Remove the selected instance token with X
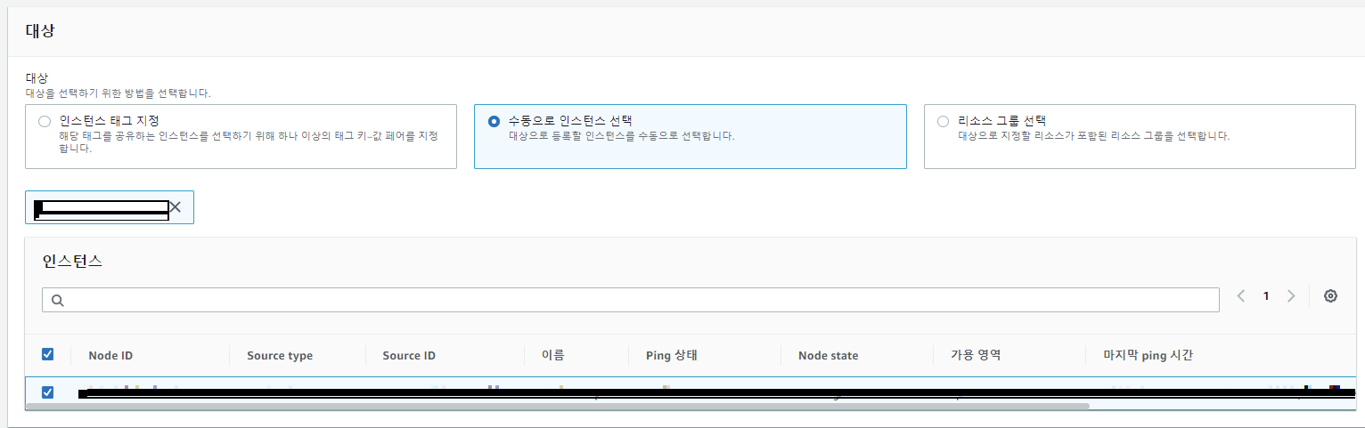Viewport: 1365px width, 428px height. [x=176, y=206]
